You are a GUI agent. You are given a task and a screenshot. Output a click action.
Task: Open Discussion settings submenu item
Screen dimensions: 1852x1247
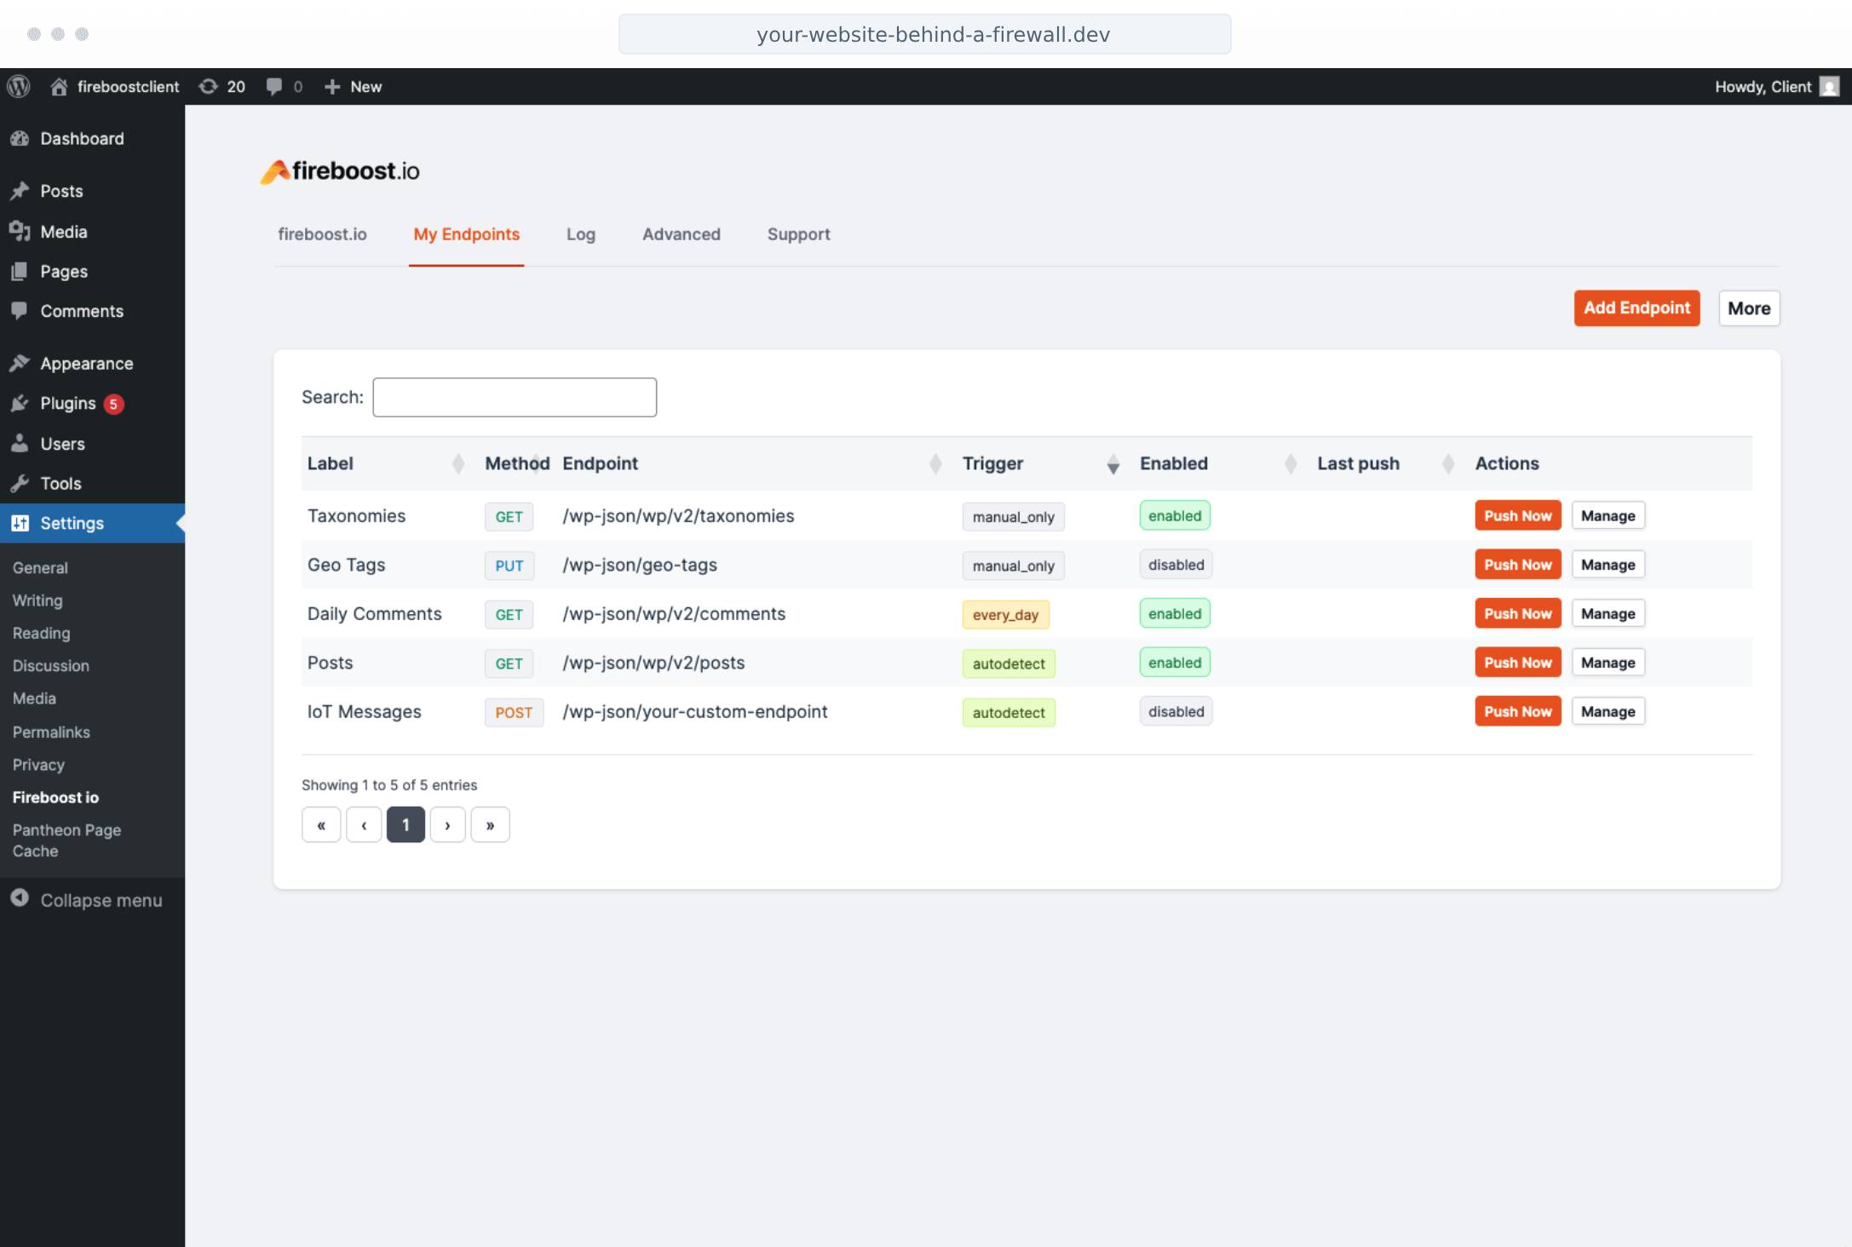(x=50, y=665)
